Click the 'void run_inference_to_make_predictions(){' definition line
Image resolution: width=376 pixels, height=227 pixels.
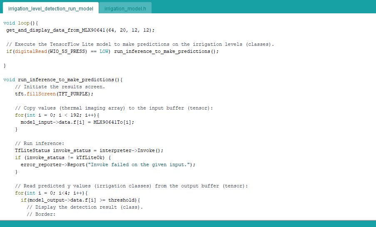(63, 80)
